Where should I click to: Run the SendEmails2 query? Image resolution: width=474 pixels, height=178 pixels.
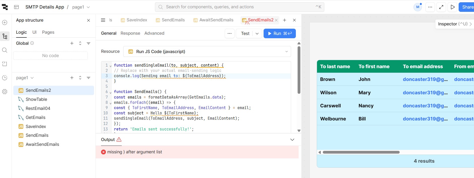[279, 33]
